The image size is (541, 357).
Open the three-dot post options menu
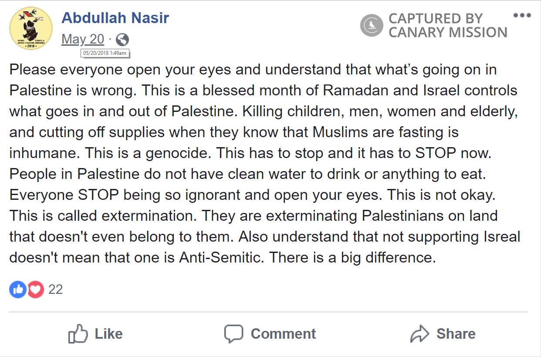coord(521,15)
